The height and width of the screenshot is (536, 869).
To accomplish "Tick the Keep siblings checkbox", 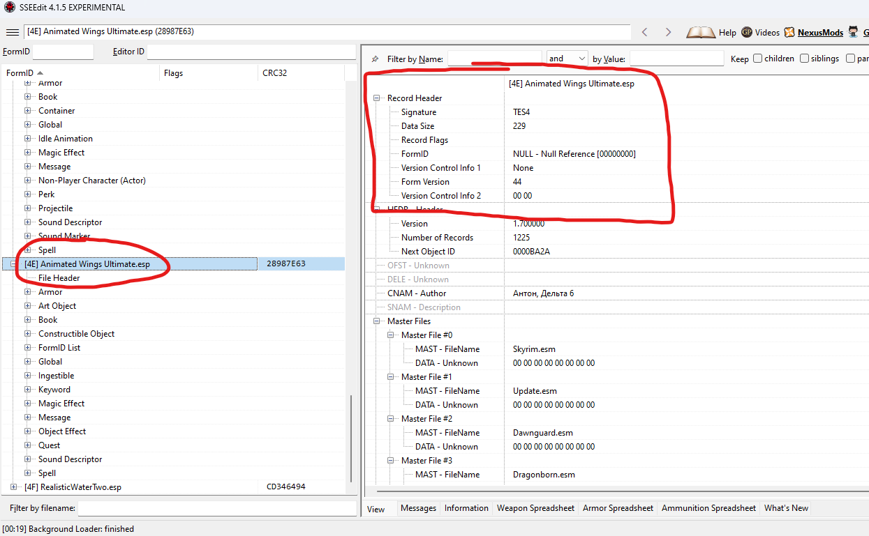I will [804, 59].
